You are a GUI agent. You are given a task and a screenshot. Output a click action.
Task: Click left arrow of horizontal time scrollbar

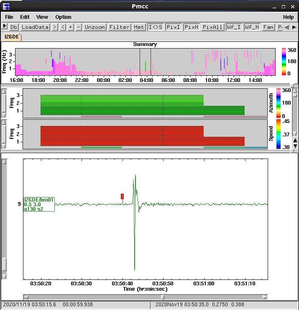point(26,297)
